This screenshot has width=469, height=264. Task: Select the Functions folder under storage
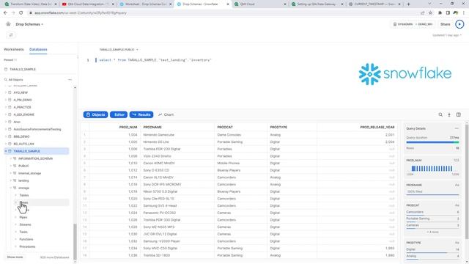[26, 239]
